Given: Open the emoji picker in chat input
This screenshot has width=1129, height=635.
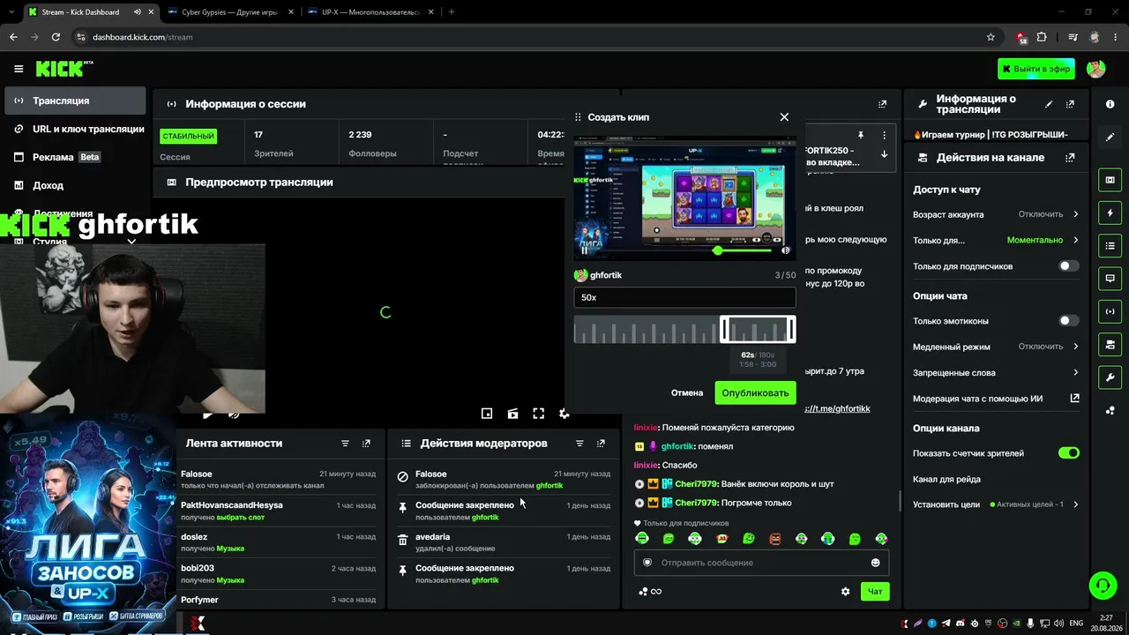Looking at the screenshot, I should (876, 563).
